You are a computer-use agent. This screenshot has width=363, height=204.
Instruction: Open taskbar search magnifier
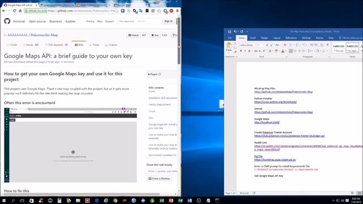point(13,201)
